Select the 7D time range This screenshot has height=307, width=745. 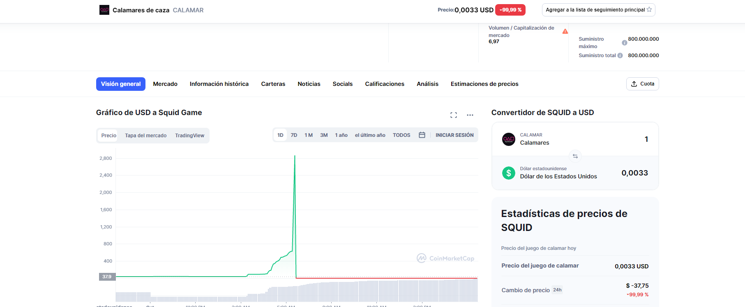tap(294, 135)
